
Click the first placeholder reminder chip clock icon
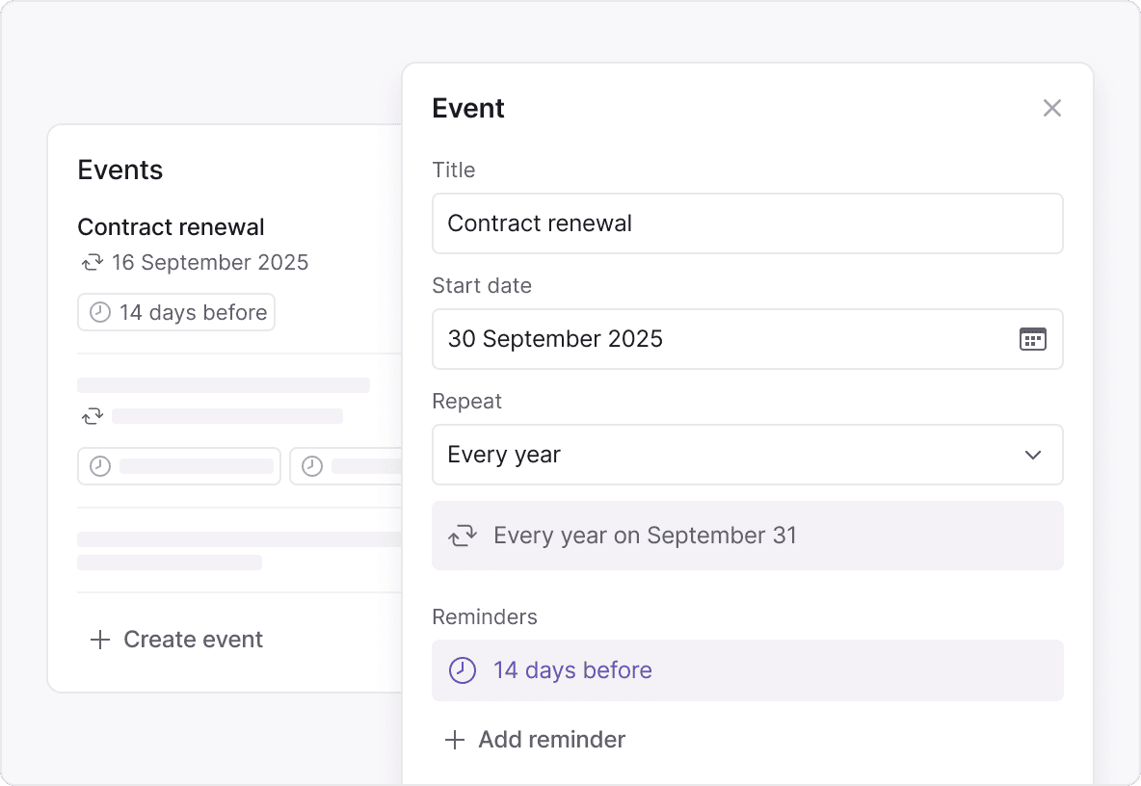click(100, 466)
